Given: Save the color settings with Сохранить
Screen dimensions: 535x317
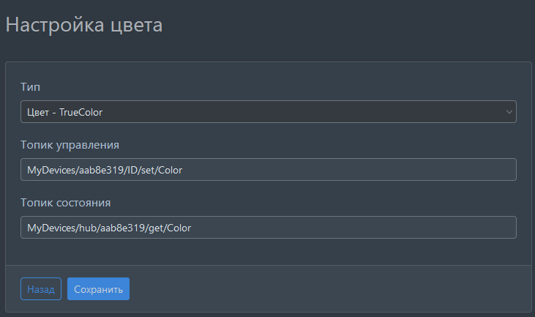Looking at the screenshot, I should point(98,289).
